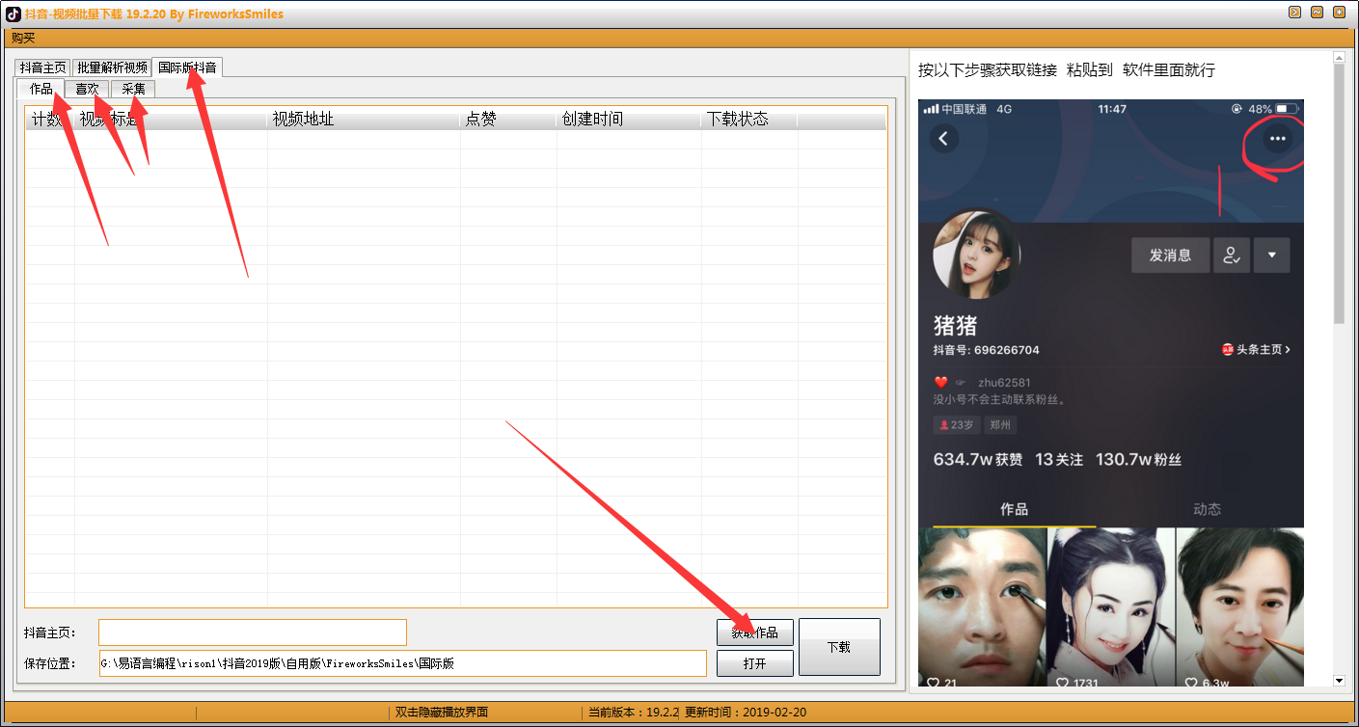The width and height of the screenshot is (1359, 727).
Task: Click the 视频标题 column header
Action: click(171, 119)
